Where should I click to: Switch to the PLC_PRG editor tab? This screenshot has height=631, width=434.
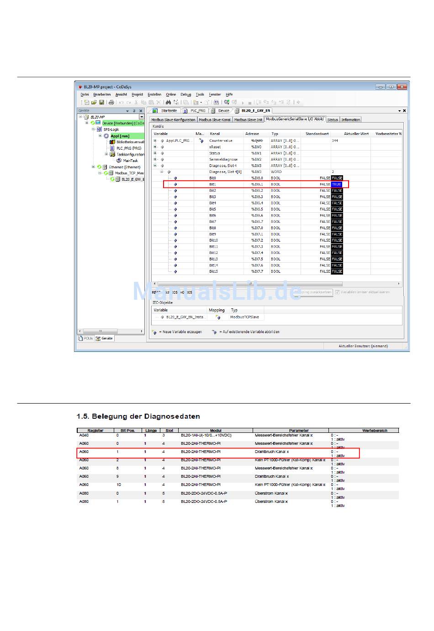195,111
